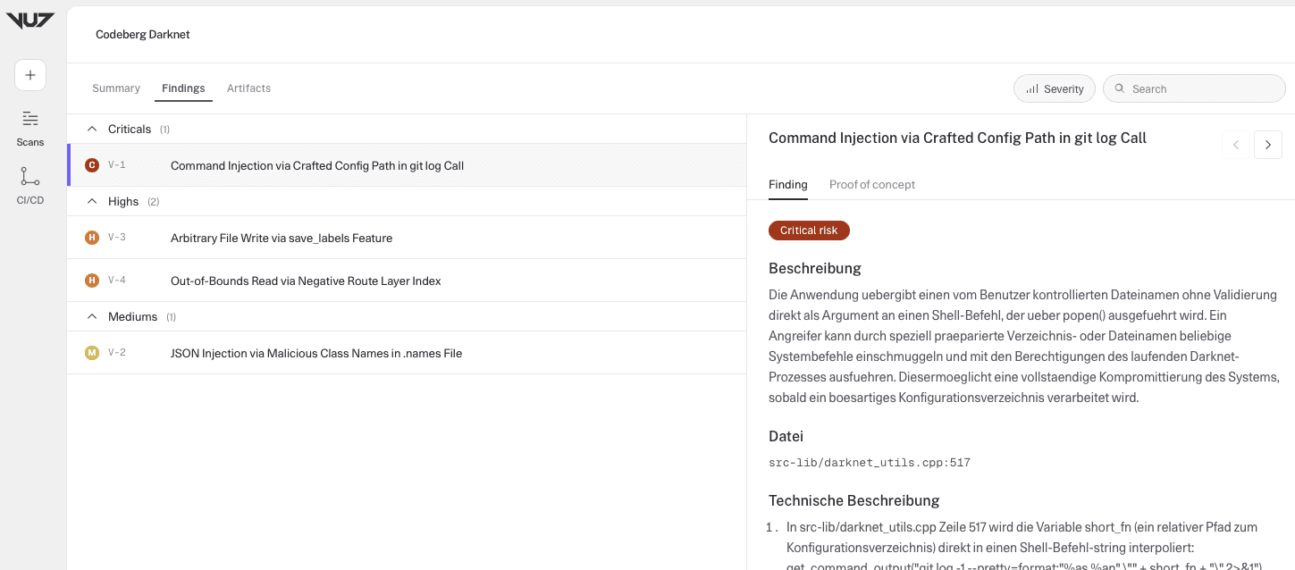1295x570 pixels.
Task: Click the Search input field
Action: tap(1195, 88)
